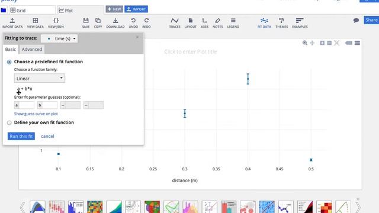Select Define your own fit function
The image size is (379, 213).
pyautogui.click(x=9, y=122)
